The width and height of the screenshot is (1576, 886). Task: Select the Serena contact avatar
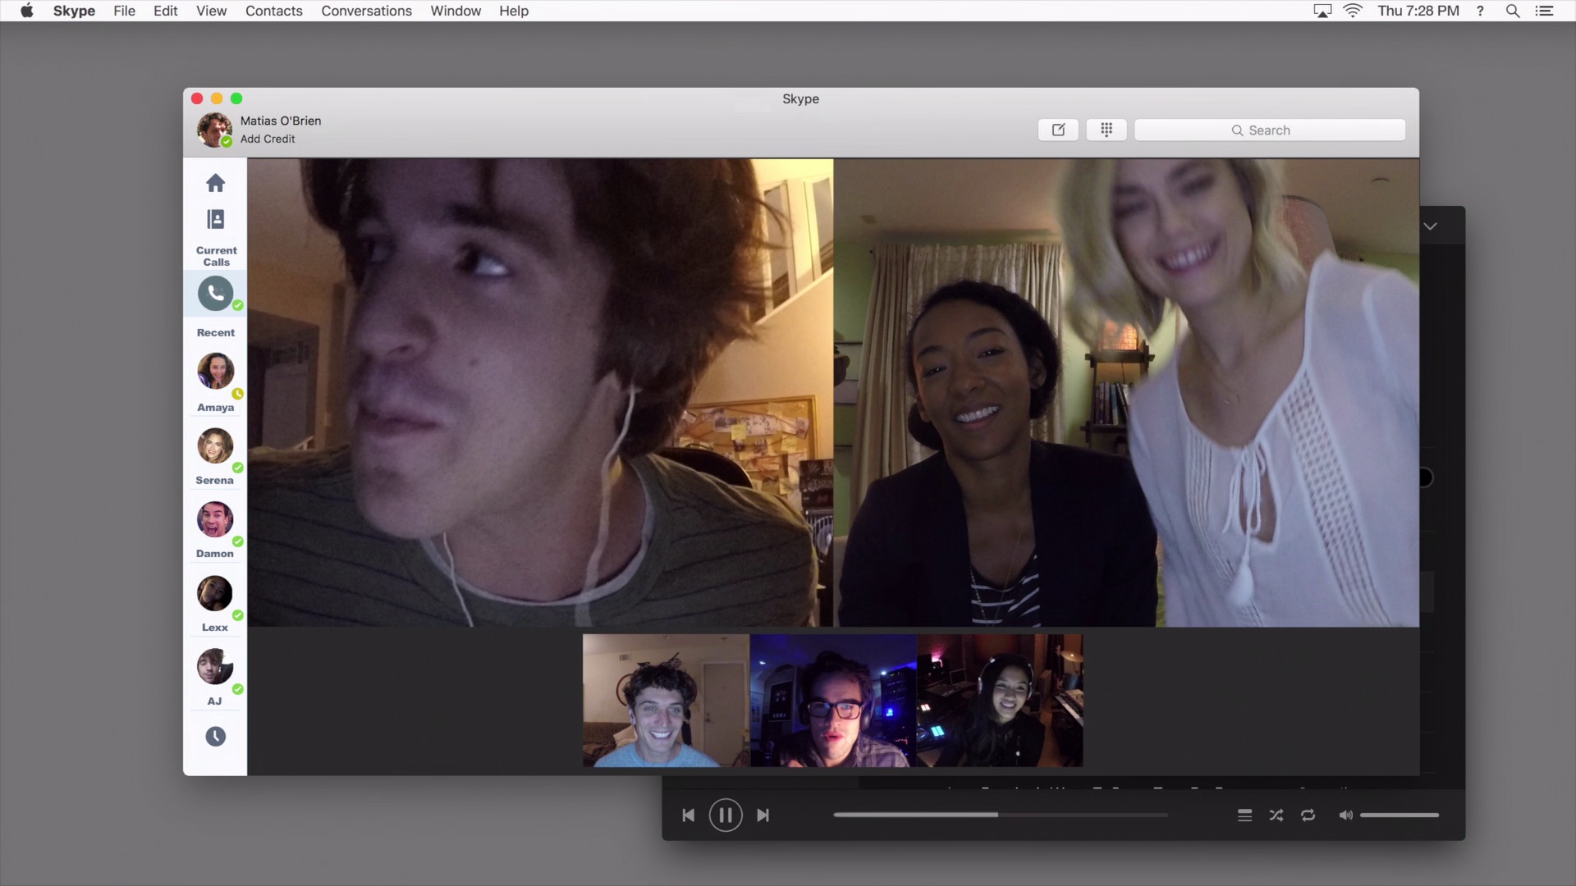[x=215, y=446]
